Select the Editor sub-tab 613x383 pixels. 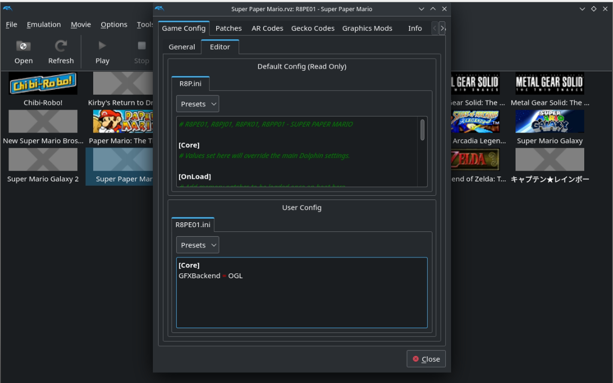click(x=220, y=47)
